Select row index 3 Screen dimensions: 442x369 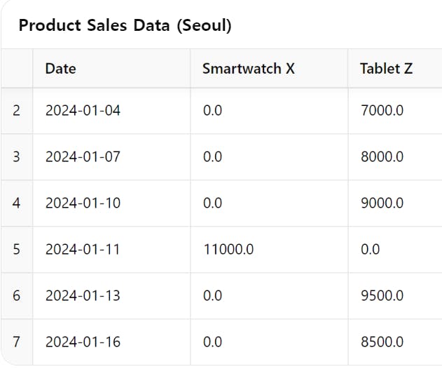coord(17,156)
